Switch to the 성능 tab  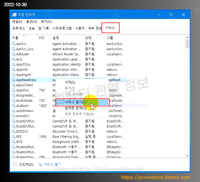31,28
